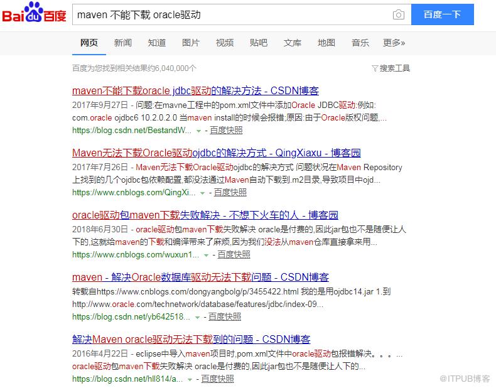Switch to the 图片 tab
The height and width of the screenshot is (388, 496).
(x=191, y=43)
